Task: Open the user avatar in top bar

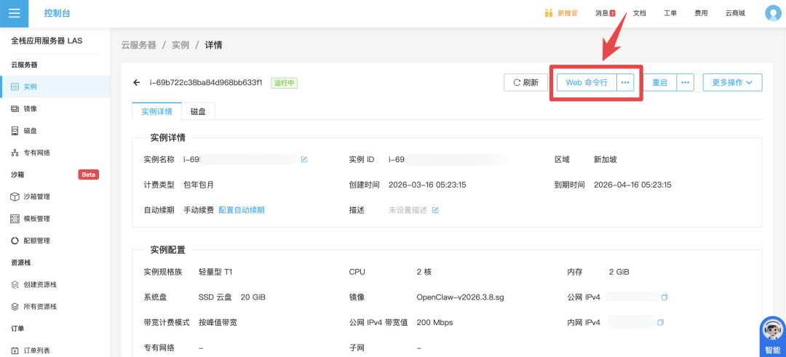Action: point(773,13)
